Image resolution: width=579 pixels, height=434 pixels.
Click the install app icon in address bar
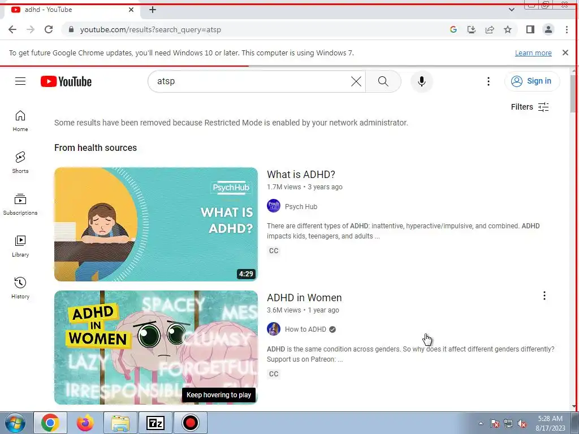pos(472,29)
